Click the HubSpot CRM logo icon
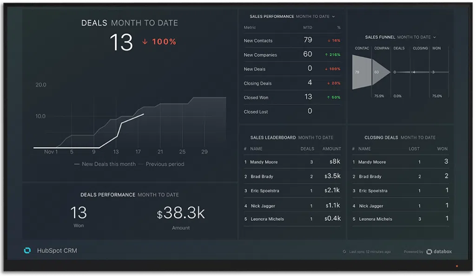 27,250
